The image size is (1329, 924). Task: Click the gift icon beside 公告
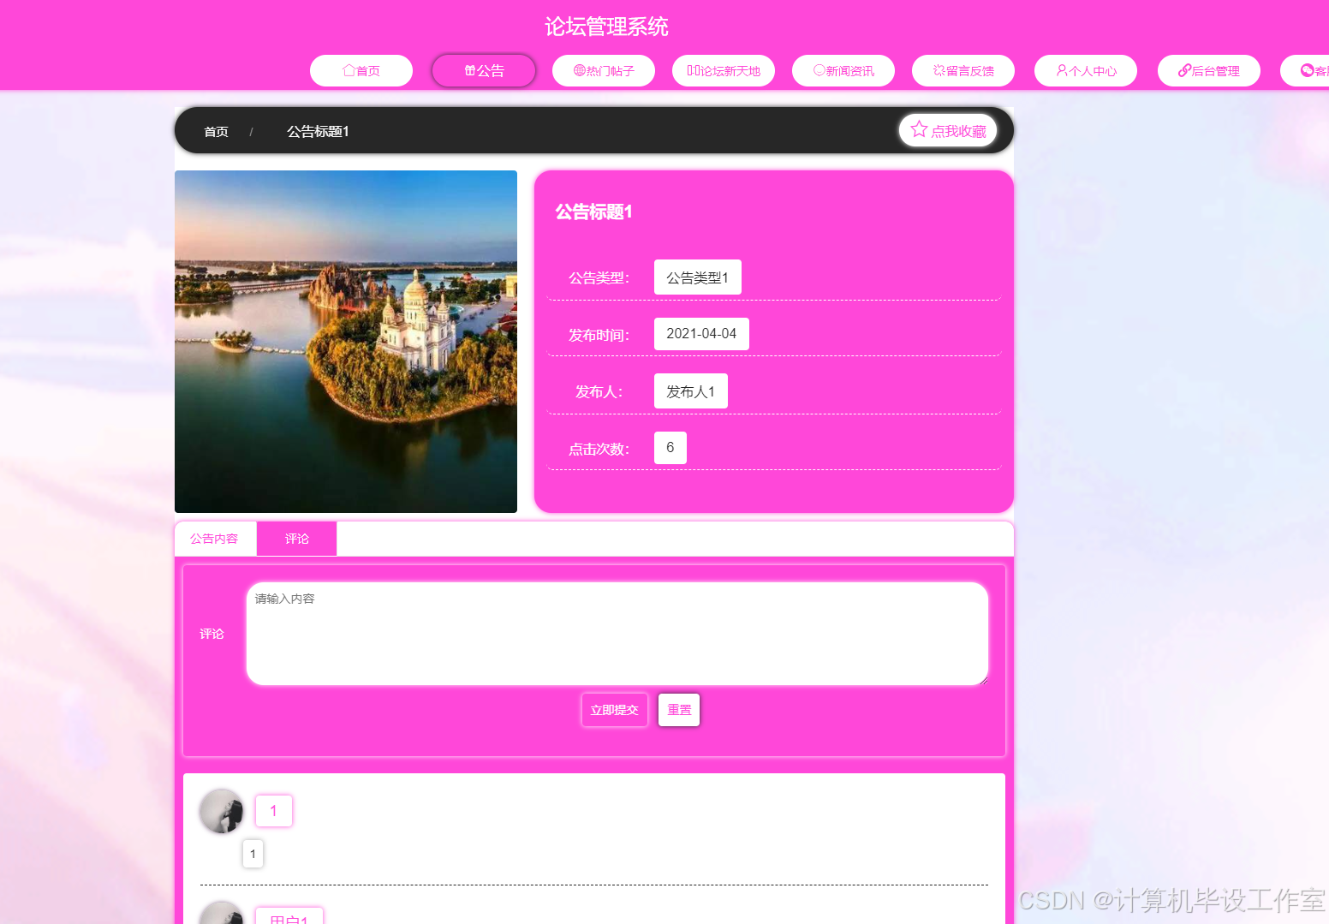tap(470, 70)
